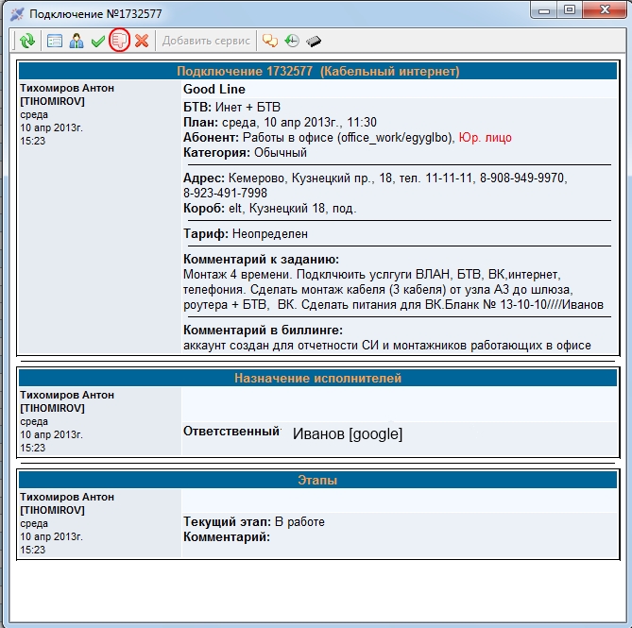Viewport: 632px width, 628px height.
Task: Click the Текущий этап: В работе line
Action: (254, 521)
